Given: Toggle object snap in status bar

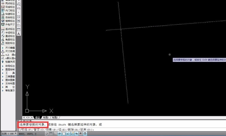Looking at the screenshot, I should (x=63, y=133).
